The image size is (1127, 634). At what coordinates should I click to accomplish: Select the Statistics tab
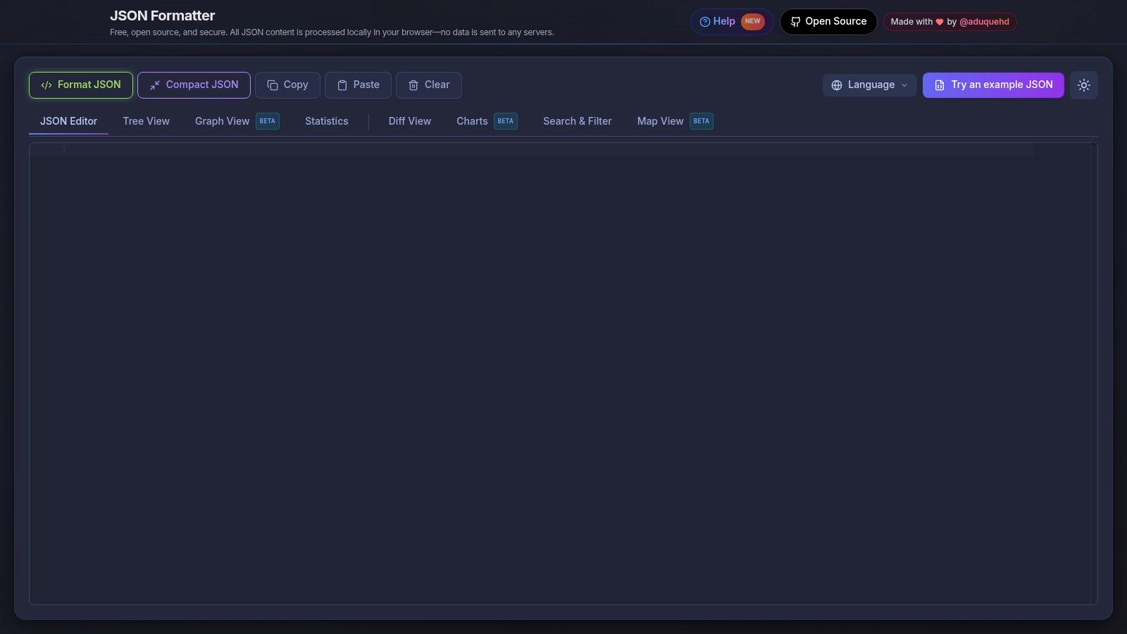[x=326, y=121]
